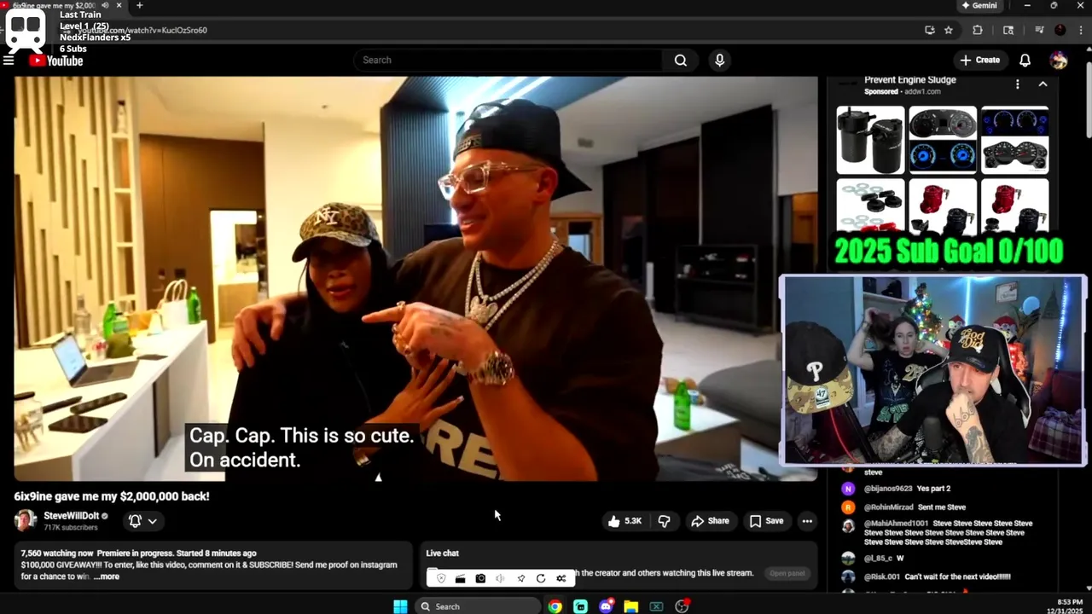The width and height of the screenshot is (1092, 614).
Task: Click refresh icon in capture toolbar
Action: (541, 578)
